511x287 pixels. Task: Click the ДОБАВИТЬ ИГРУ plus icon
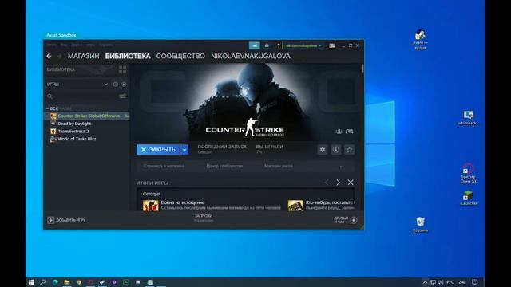click(x=50, y=220)
